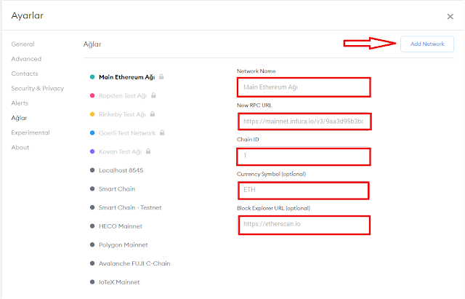Screen dimensions: 465x299
Task: Click the Add Network button
Action: click(x=426, y=44)
